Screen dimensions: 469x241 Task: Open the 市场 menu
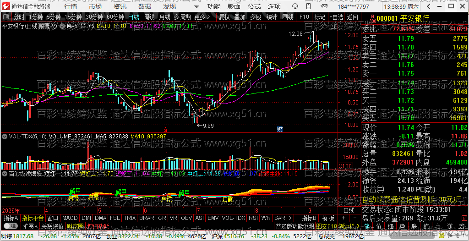click(x=95, y=6)
